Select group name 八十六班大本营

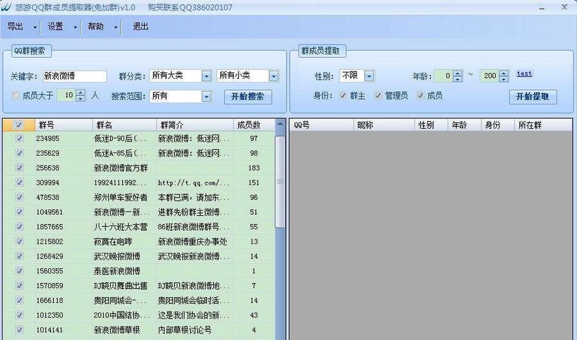(x=121, y=227)
